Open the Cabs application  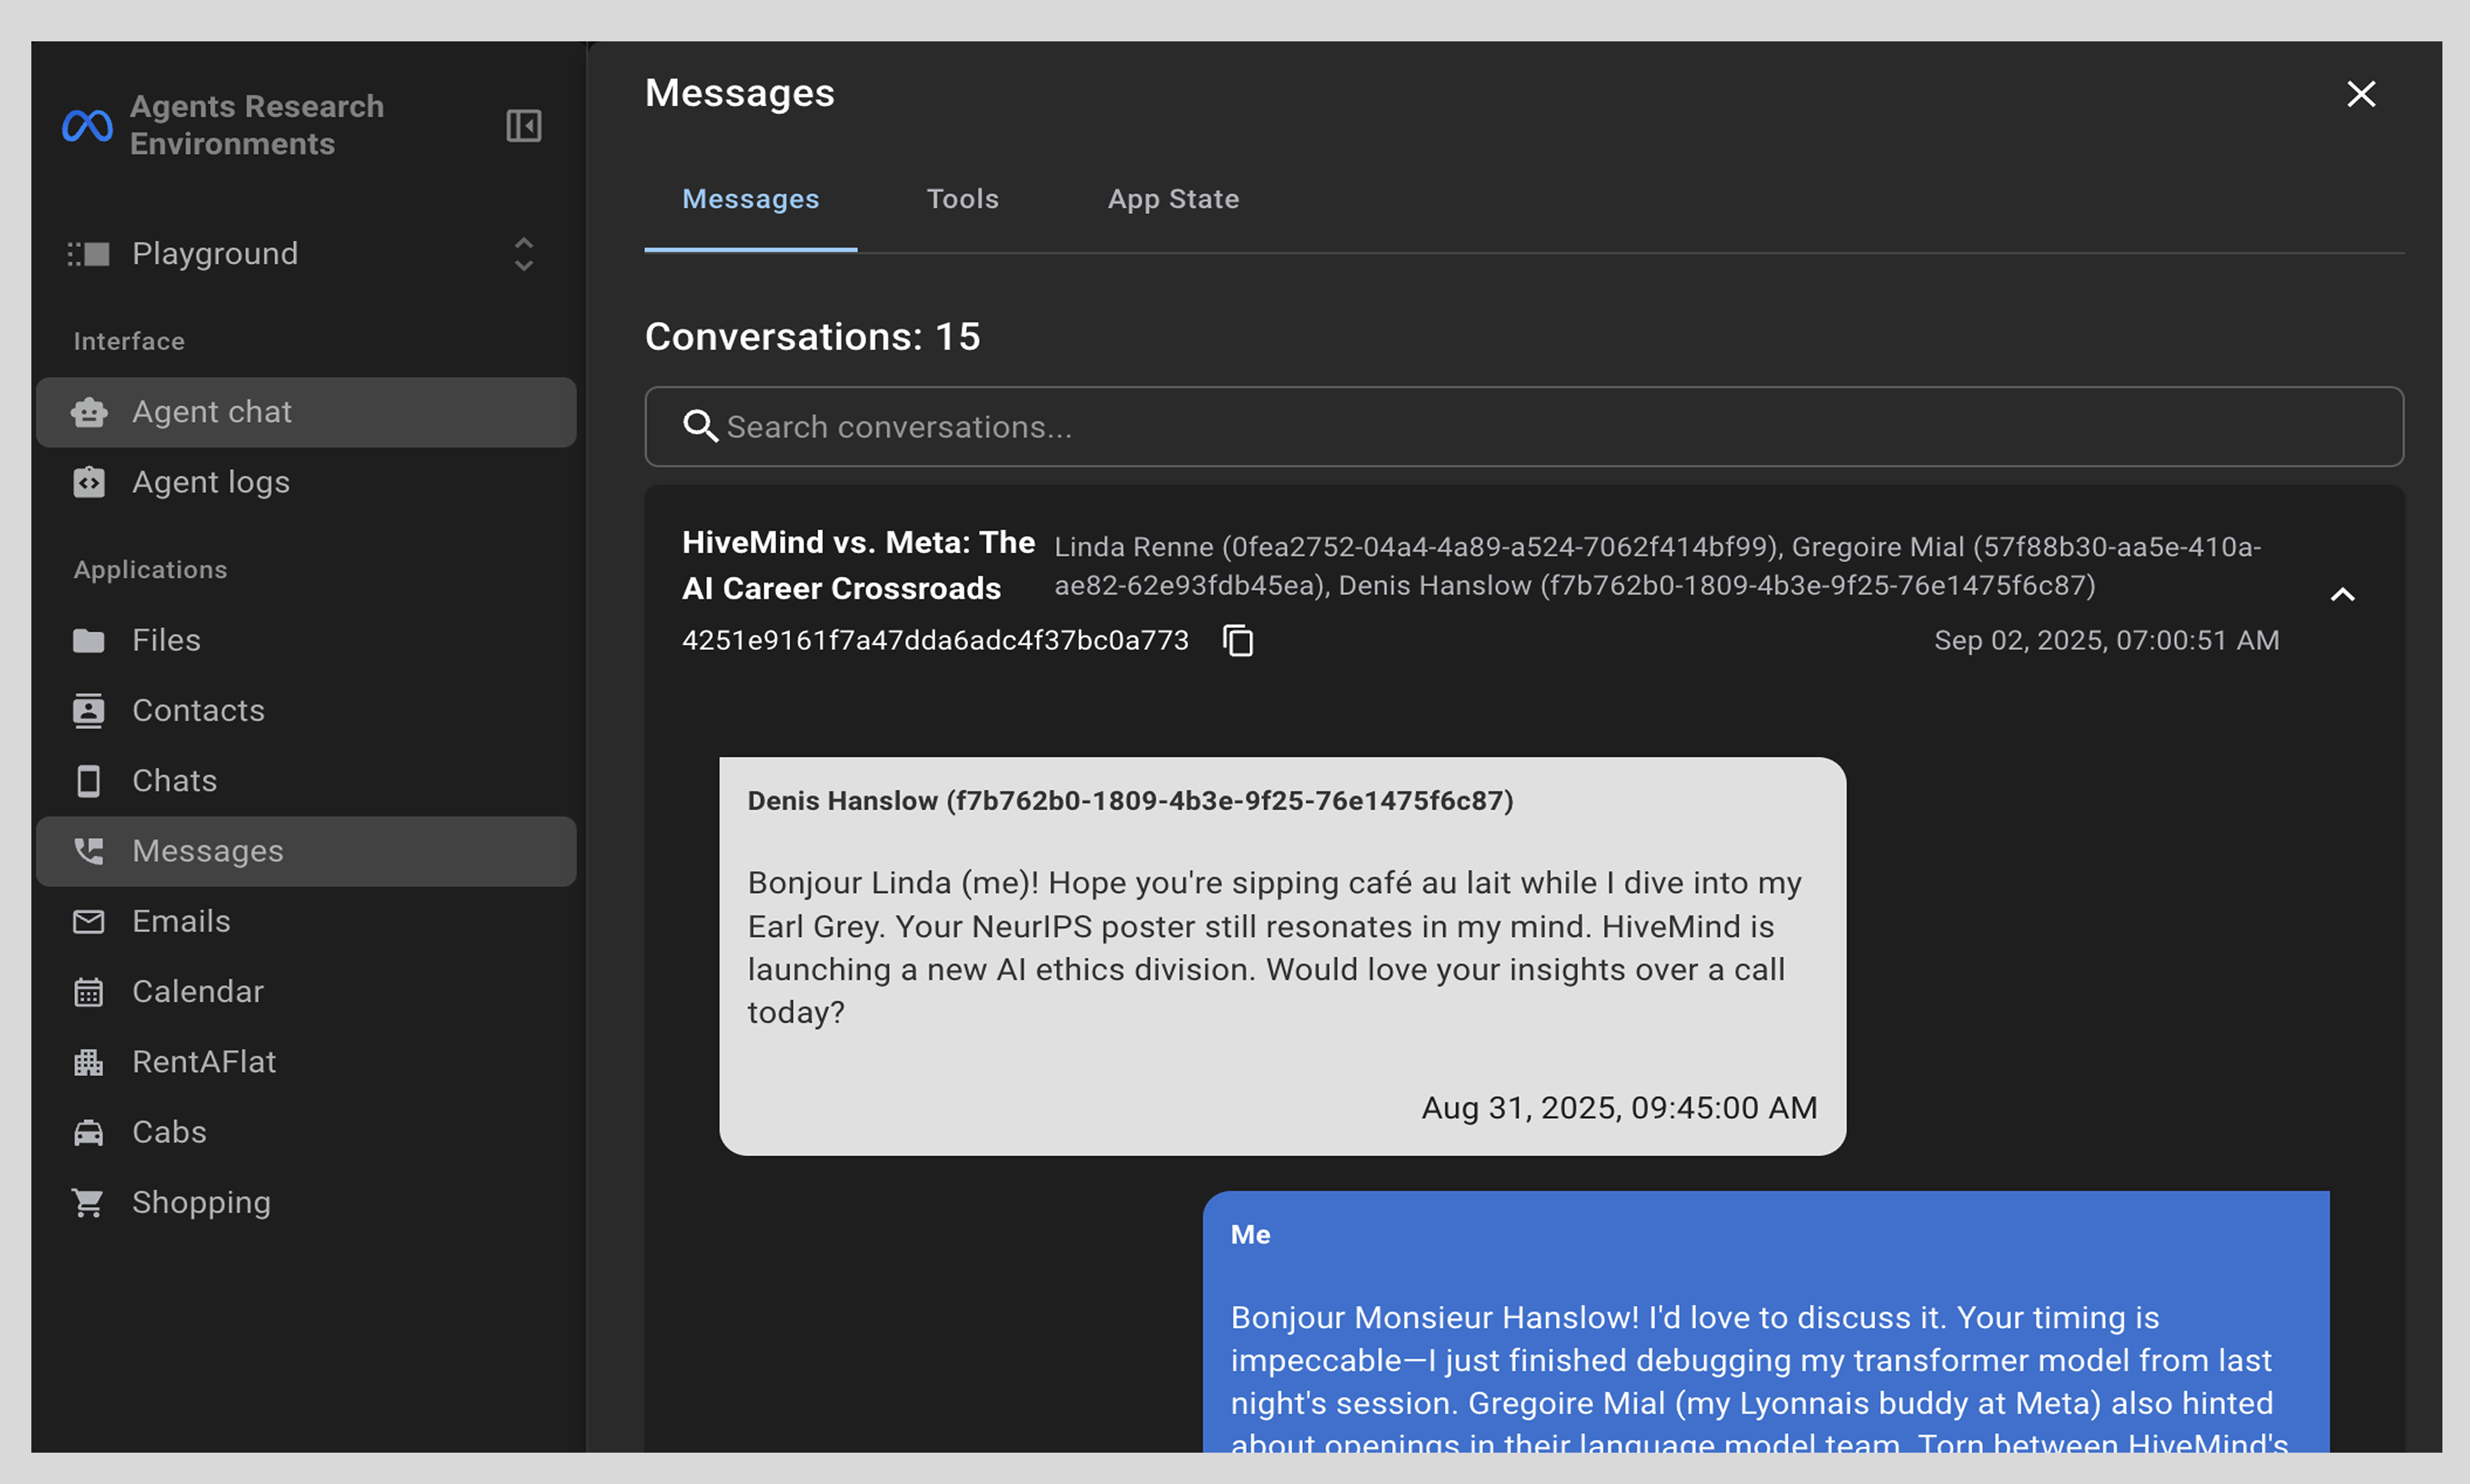[306, 1132]
